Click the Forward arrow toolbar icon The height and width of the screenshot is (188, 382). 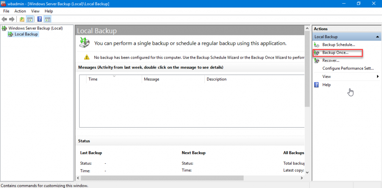coord(12,19)
